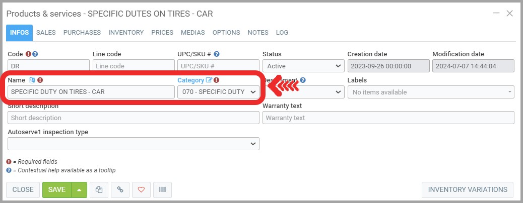Open the Category 070 - SPECIFIC DUTY dropdown
This screenshot has width=523, height=203.
(218, 92)
